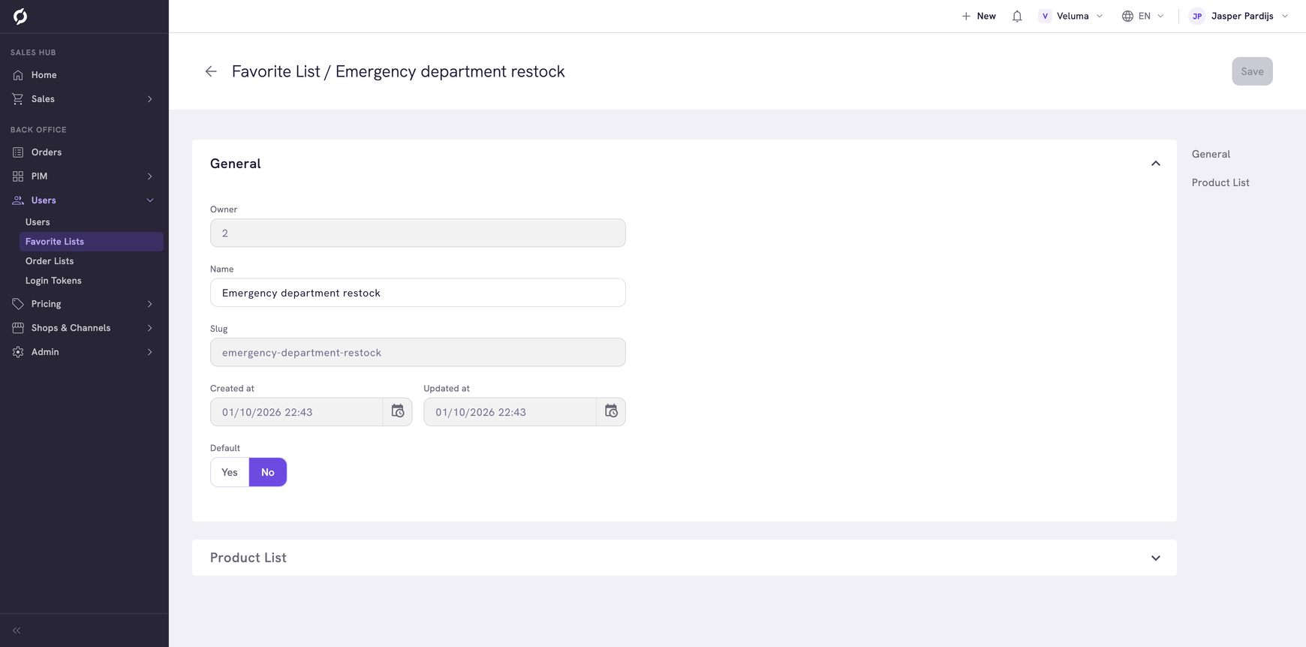Click the Owner field
Screen dimensions: 1306x647
point(418,233)
